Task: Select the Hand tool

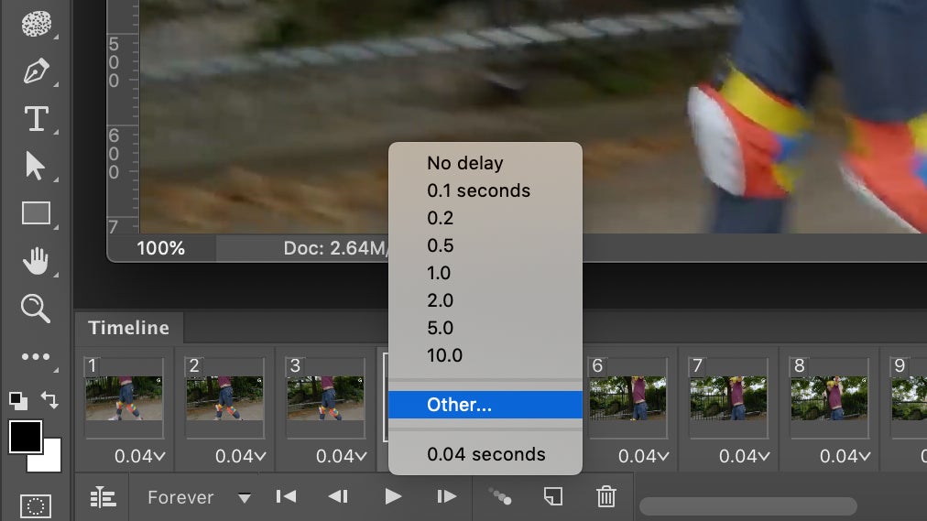Action: [36, 262]
